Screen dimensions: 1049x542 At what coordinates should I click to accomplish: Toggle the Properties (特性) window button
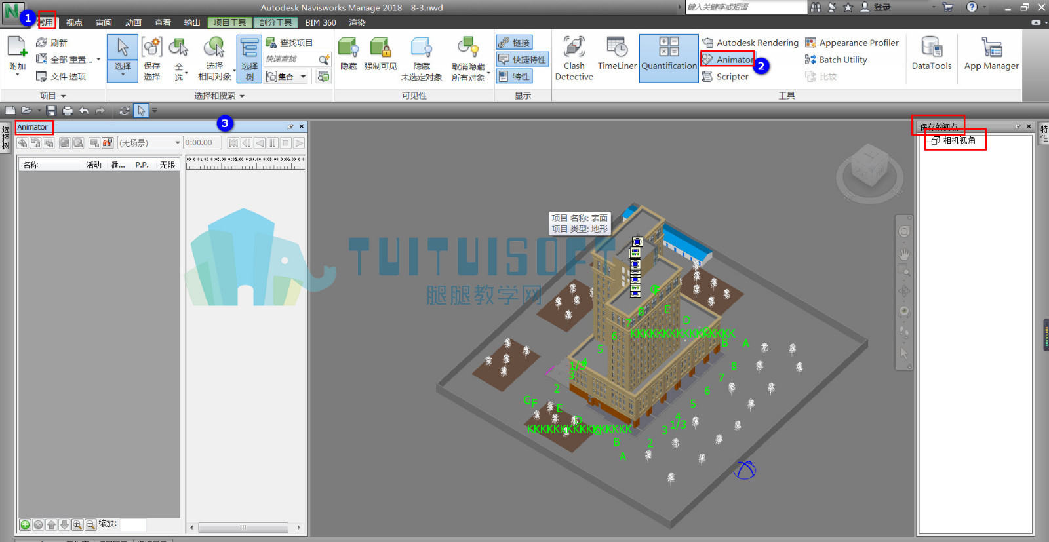click(514, 77)
